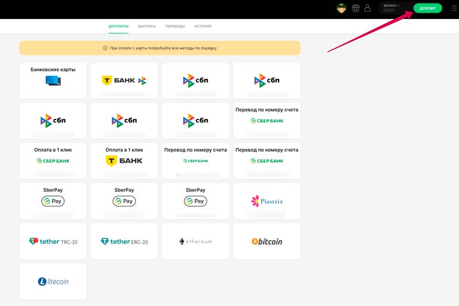This screenshot has height=306, width=459.
Task: Open the leprechaun avatar icon in header
Action: pos(341,8)
